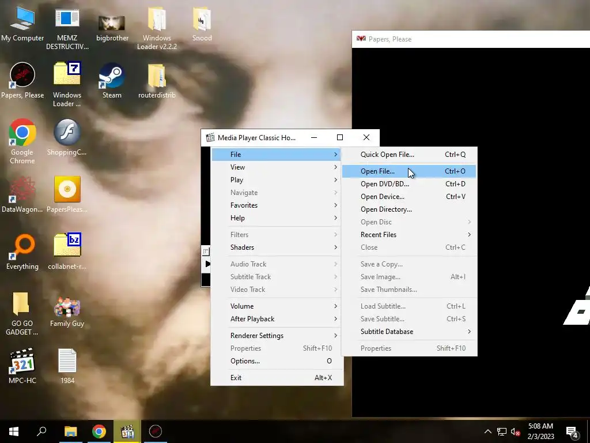This screenshot has width=590, height=443.
Task: Expand the After Playback submenu
Action: tap(276, 319)
